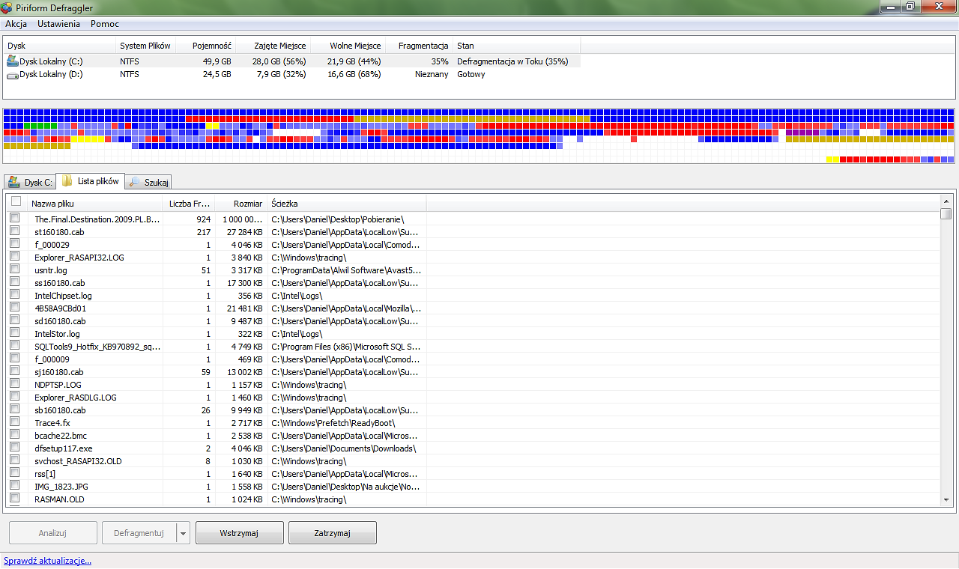Sort files by Liczba Fragmentów column
The height and width of the screenshot is (569, 959).
coord(189,204)
